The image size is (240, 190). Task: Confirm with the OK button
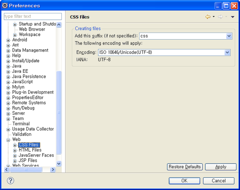(184, 181)
